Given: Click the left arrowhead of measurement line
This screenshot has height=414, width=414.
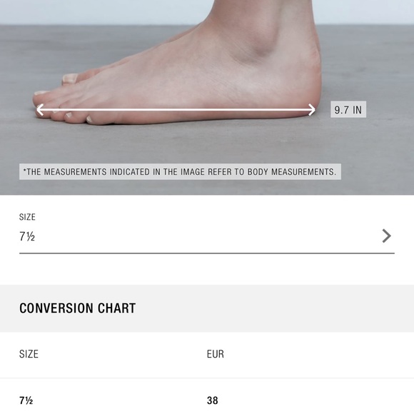Looking at the screenshot, I should coord(40,110).
